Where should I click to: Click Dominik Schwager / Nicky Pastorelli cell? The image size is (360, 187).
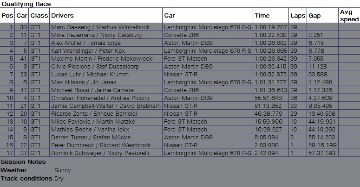coord(98,153)
